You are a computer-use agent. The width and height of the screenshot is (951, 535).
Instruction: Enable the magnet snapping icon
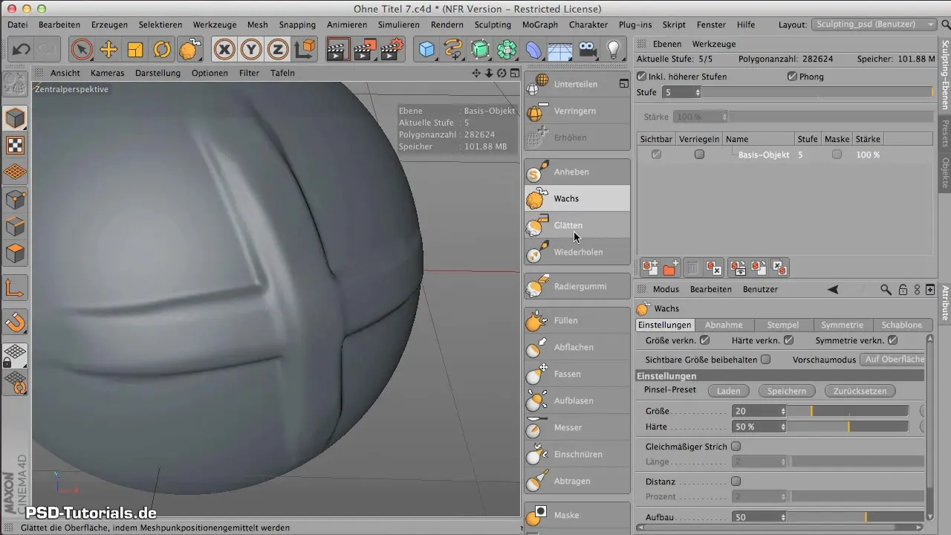(x=16, y=322)
